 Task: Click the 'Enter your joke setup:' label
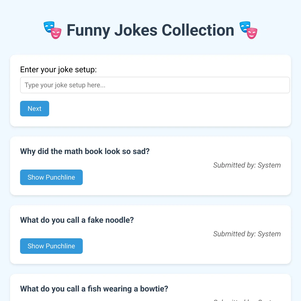pos(58,69)
